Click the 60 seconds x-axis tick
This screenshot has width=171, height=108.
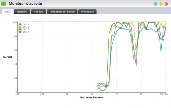92,94
